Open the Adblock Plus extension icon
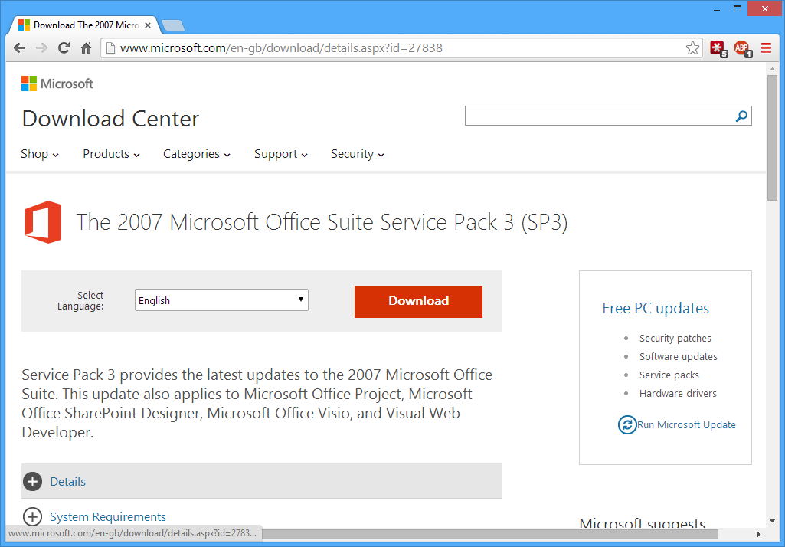Viewport: 785px width, 547px height. point(742,48)
